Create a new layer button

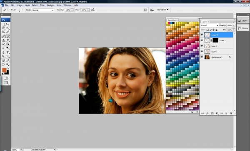(226, 113)
